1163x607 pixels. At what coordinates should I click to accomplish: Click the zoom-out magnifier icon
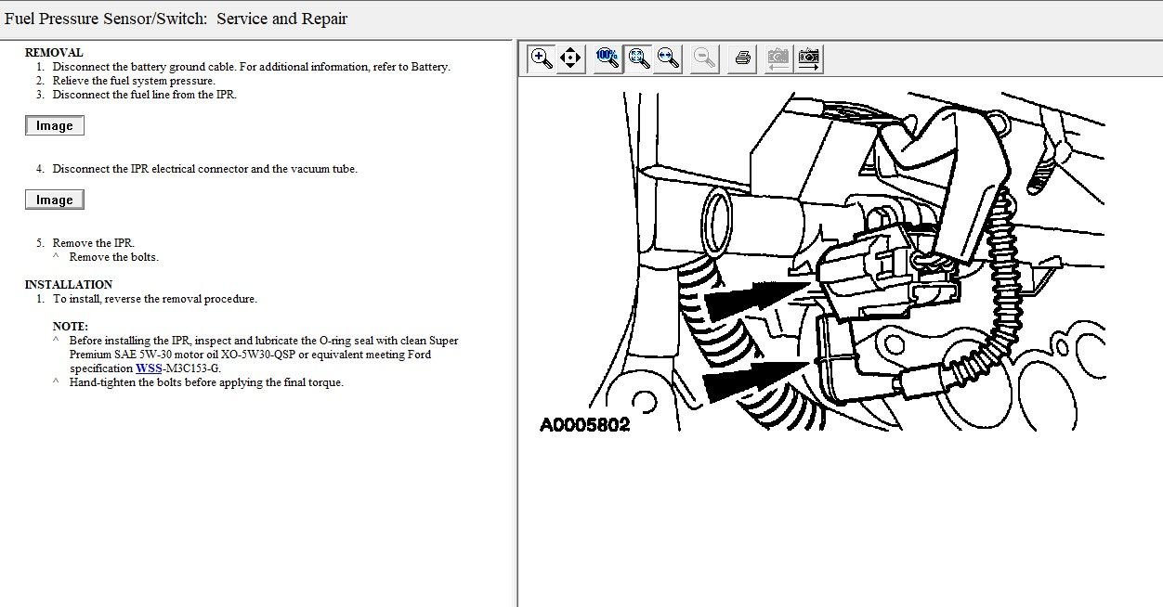tap(705, 58)
